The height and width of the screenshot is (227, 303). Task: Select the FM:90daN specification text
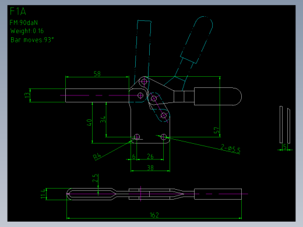tap(23, 23)
